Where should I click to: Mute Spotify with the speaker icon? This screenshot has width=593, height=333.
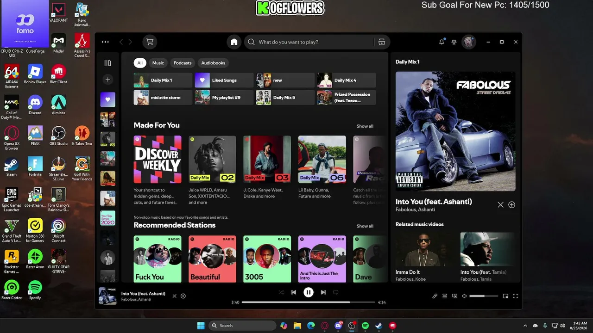(464, 296)
